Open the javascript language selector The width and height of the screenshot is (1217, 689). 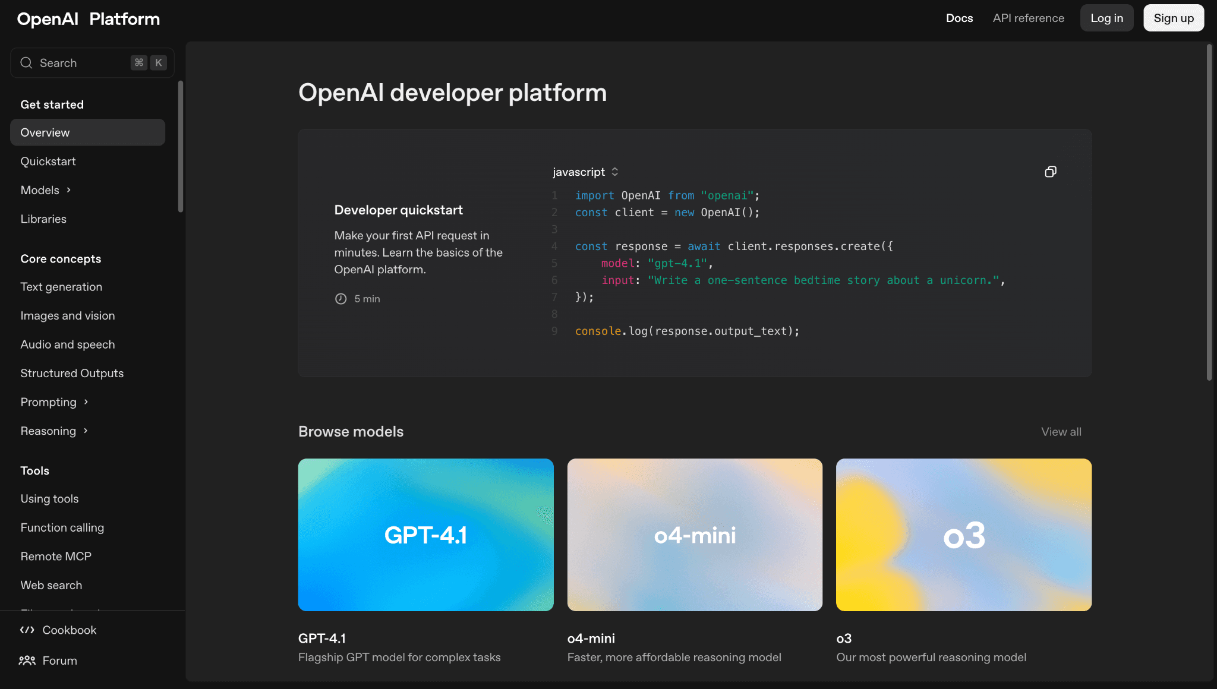585,172
